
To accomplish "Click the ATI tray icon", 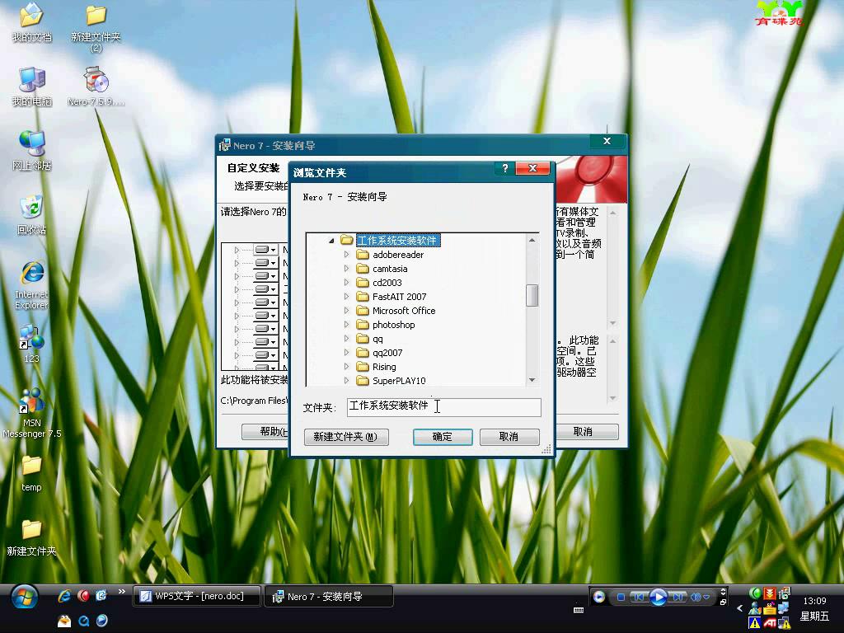I will pyautogui.click(x=770, y=623).
